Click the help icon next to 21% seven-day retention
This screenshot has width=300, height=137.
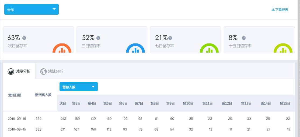click(x=170, y=38)
